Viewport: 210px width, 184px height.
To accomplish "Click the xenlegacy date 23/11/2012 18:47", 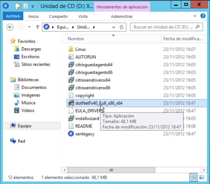I will click(180, 134).
